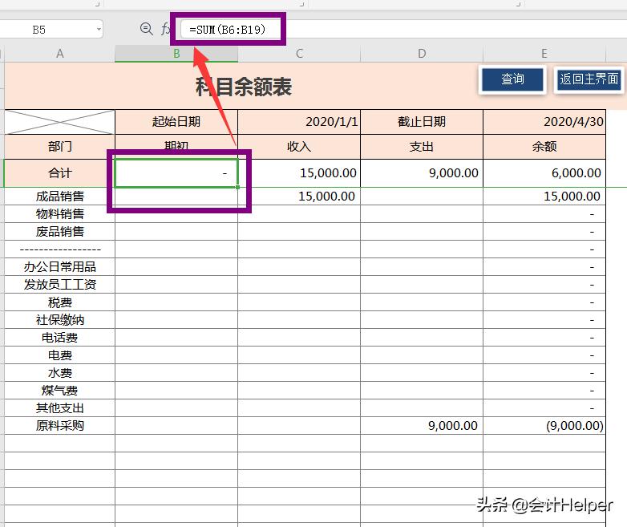Click the 合计 balance cell 6,000.00
627x527 pixels.
(544, 173)
